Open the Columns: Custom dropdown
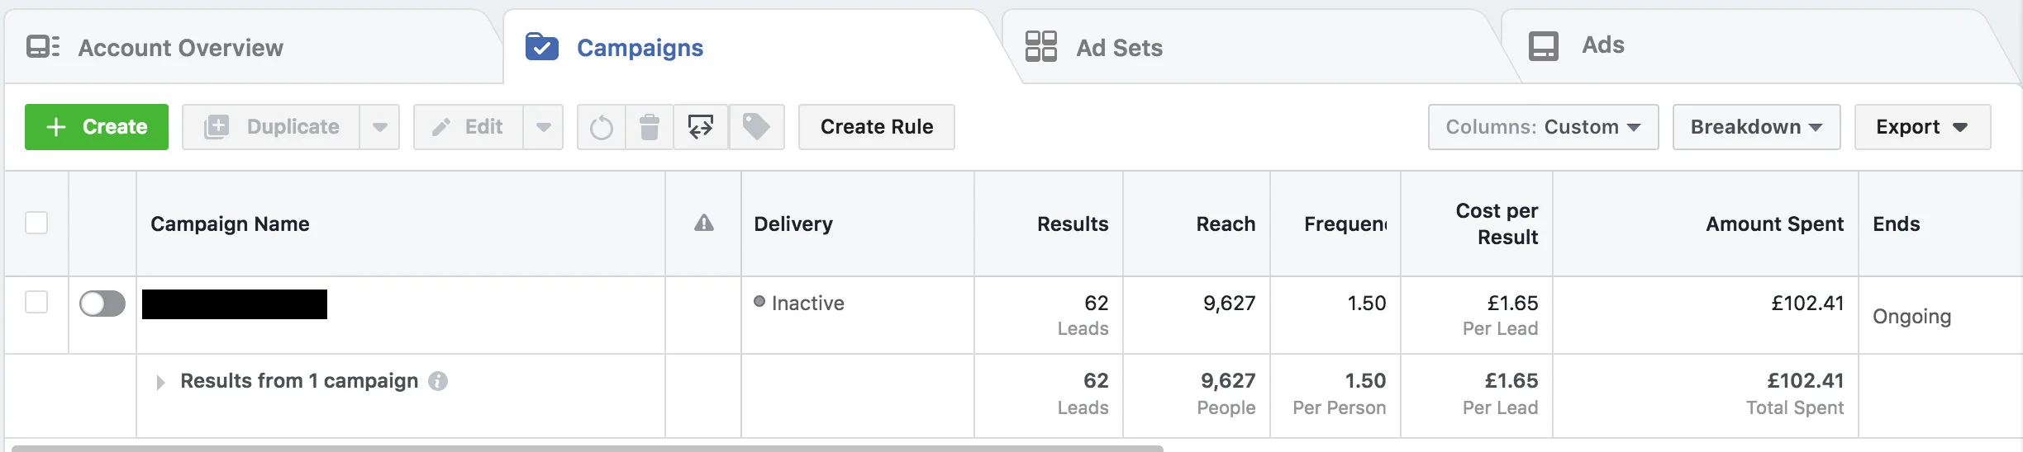This screenshot has width=2023, height=452. 1542,127
